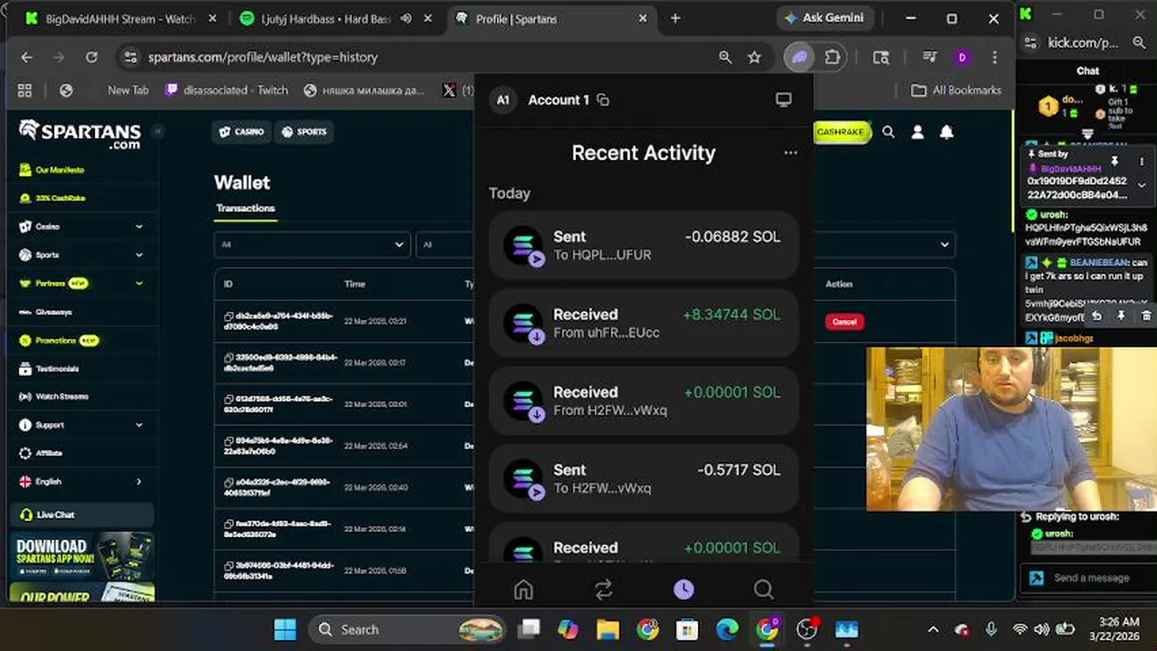Open Windows Start button
Image resolution: width=1157 pixels, height=651 pixels.
[x=284, y=629]
